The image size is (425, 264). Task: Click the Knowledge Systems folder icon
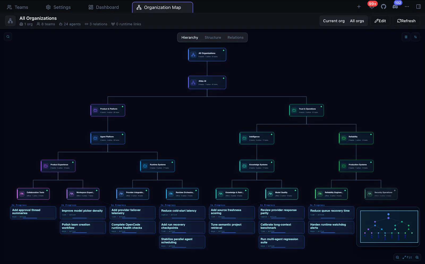click(244, 166)
